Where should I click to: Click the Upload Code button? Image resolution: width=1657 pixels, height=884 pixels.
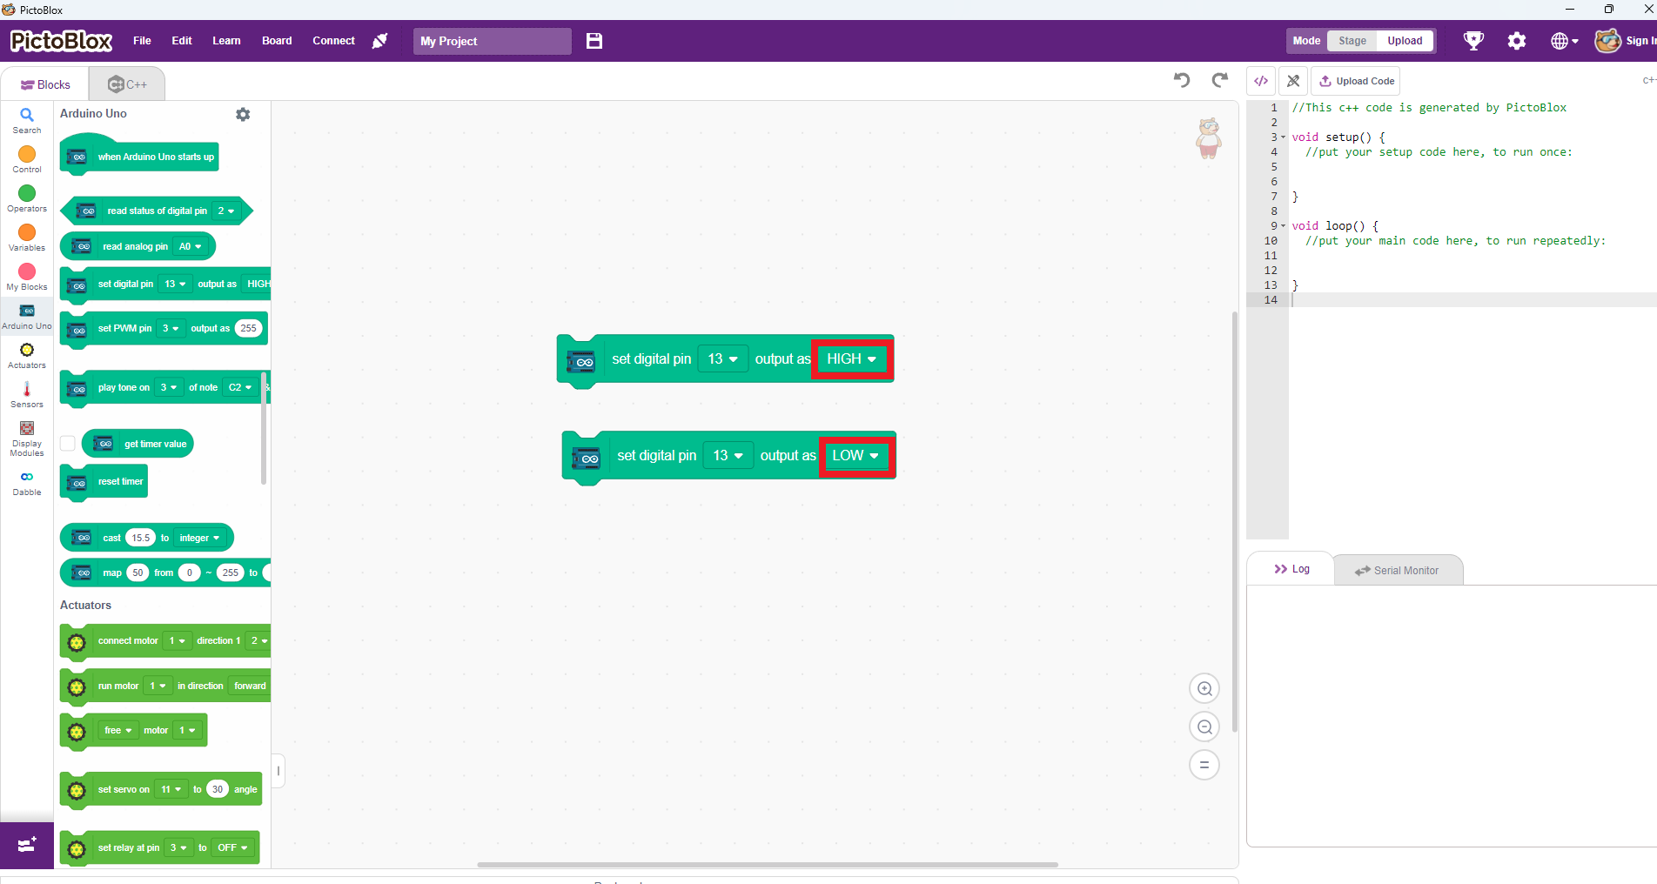coord(1355,80)
